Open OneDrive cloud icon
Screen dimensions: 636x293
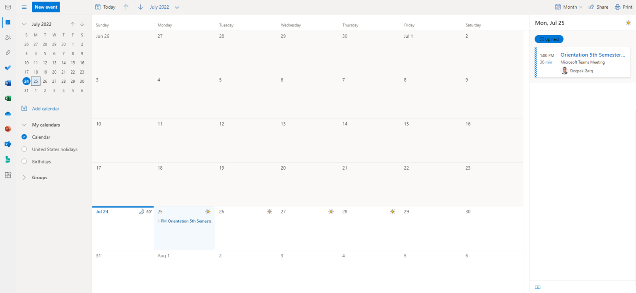(x=8, y=113)
